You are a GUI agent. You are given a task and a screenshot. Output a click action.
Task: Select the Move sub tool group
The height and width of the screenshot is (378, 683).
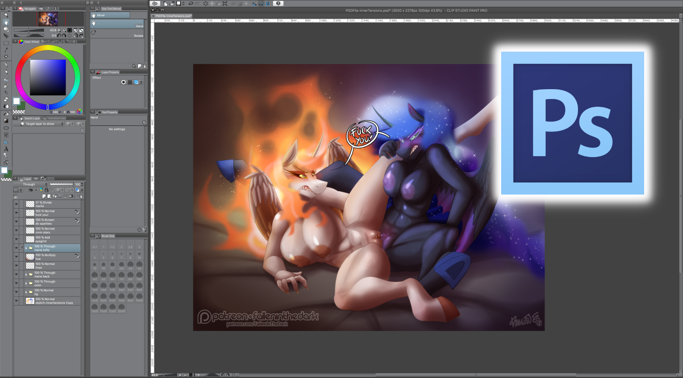(x=110, y=15)
